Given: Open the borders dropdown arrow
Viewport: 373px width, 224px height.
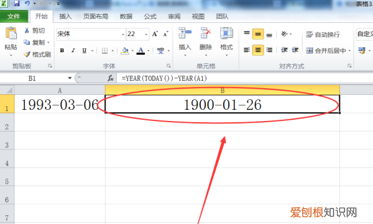Looking at the screenshot, I should tap(113, 51).
